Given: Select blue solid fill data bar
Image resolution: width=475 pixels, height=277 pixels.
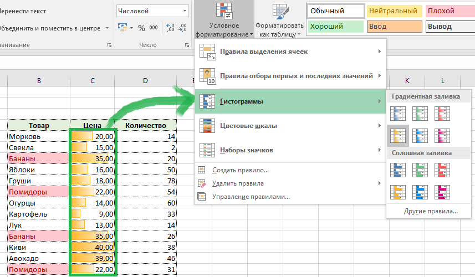Looking at the screenshot, I should coord(398,170).
